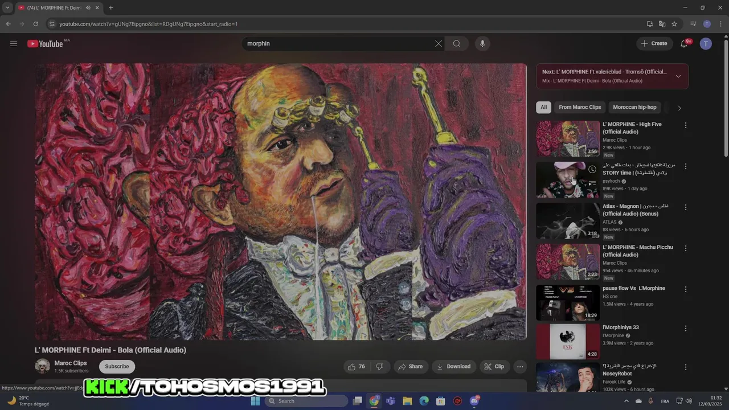729x410 pixels.
Task: Like the video with thumbs-up
Action: point(357,367)
